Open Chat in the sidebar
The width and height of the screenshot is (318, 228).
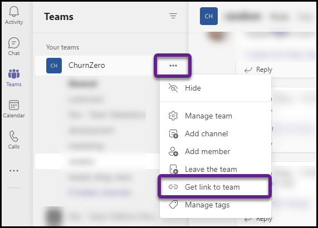coord(14,46)
